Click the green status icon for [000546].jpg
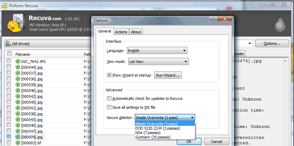The width and height of the screenshot is (294, 146). 18,91
